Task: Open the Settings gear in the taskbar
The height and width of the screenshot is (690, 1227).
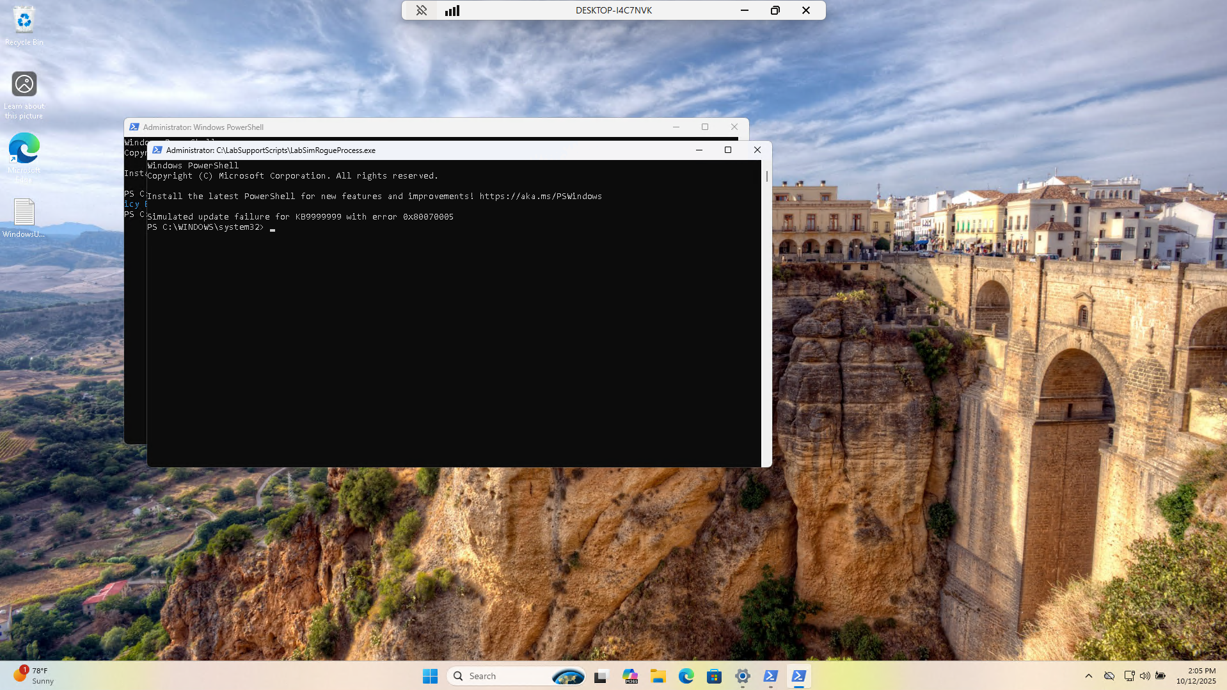Action: [x=742, y=676]
